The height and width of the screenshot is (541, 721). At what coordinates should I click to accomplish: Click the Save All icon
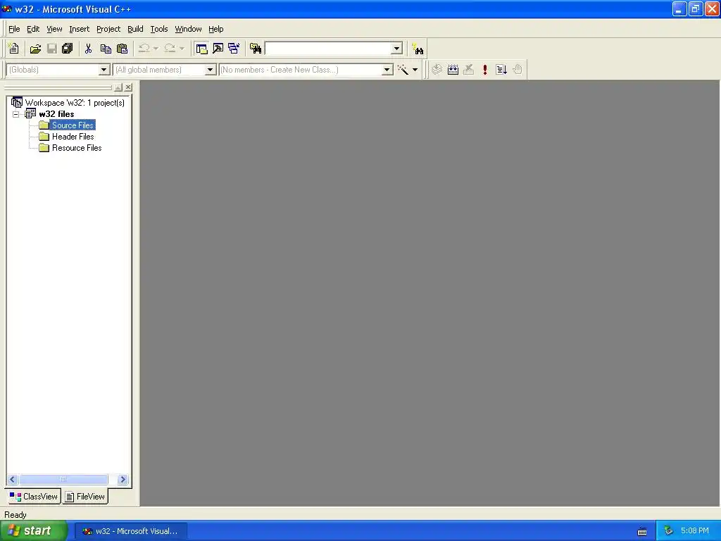click(68, 49)
